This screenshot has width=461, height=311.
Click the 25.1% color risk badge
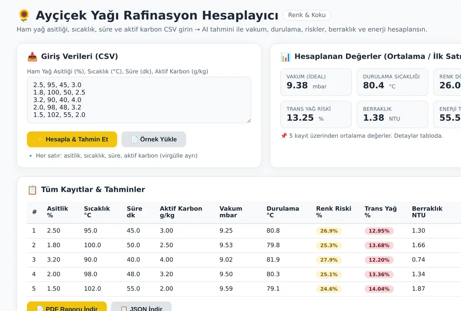click(329, 275)
